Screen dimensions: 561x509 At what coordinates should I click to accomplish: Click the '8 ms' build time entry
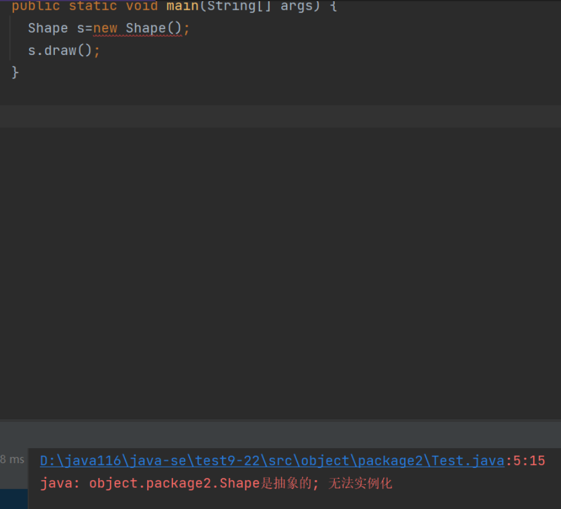[12, 459]
